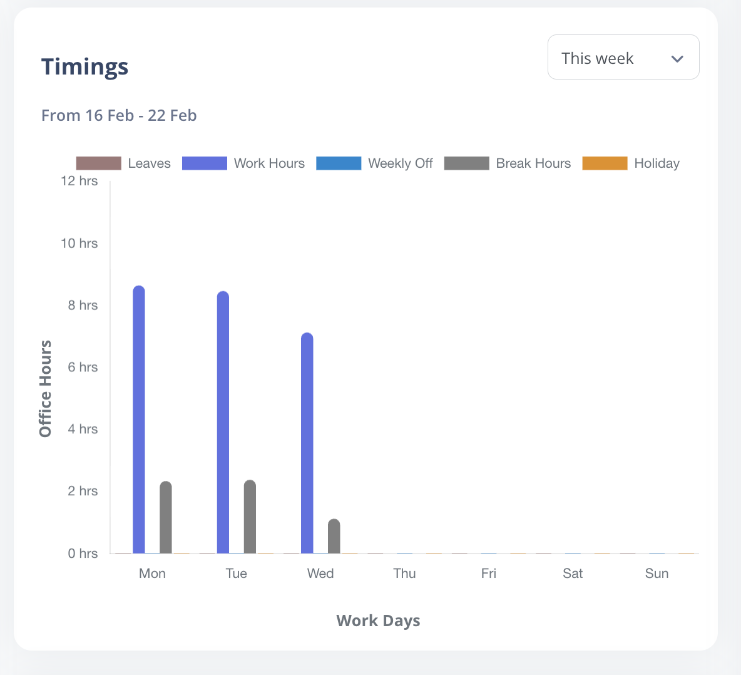Click the Thu axis label
Screen dimensions: 741x675
click(x=404, y=574)
